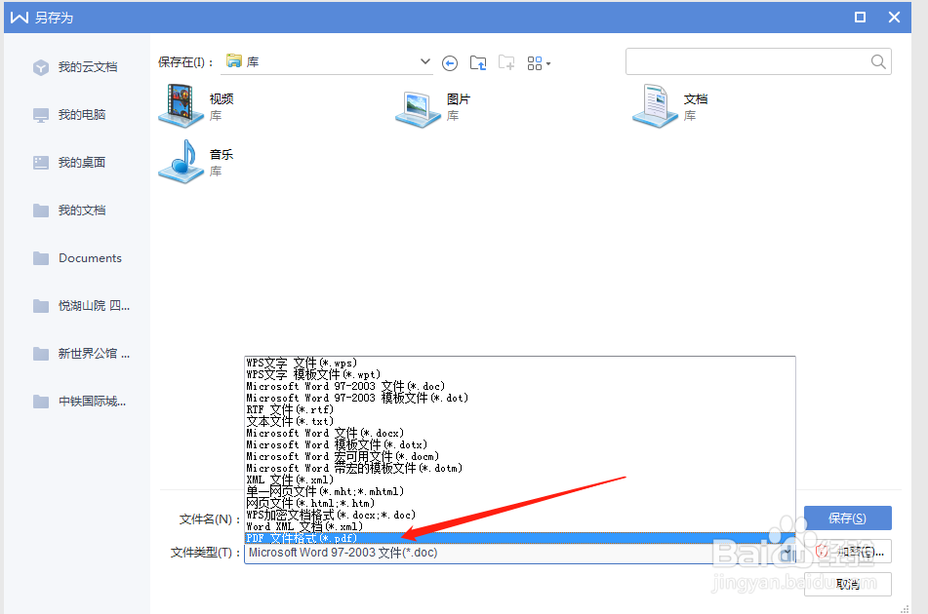Open the view mode options icon

tap(539, 63)
